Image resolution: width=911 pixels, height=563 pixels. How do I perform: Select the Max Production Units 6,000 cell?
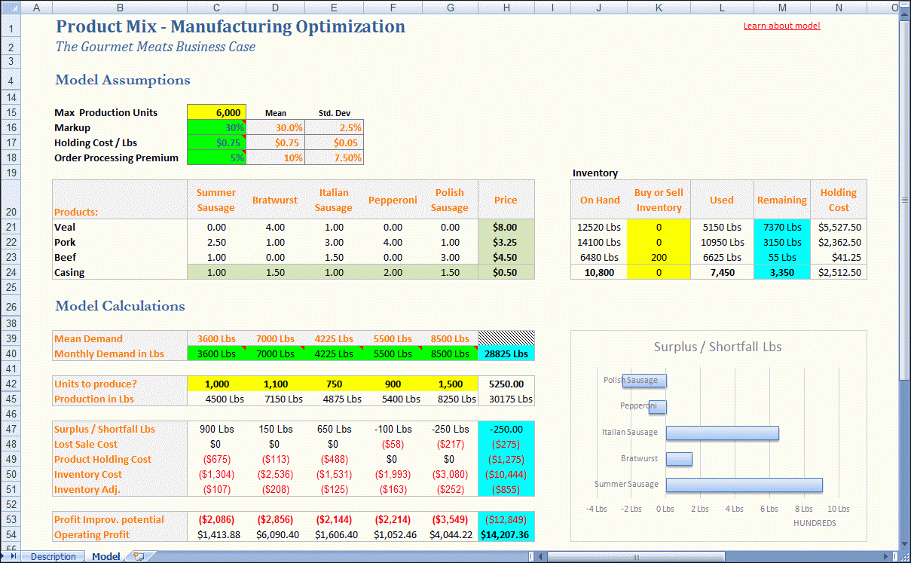216,112
